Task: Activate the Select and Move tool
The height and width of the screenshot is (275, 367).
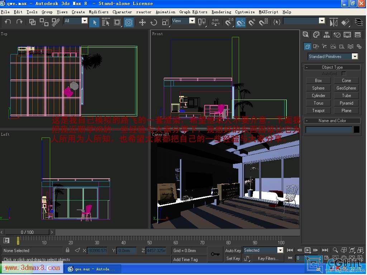Action: click(142, 23)
